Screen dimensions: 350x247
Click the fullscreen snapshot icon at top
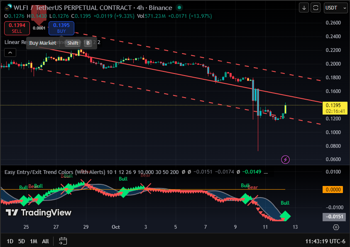coord(316,8)
